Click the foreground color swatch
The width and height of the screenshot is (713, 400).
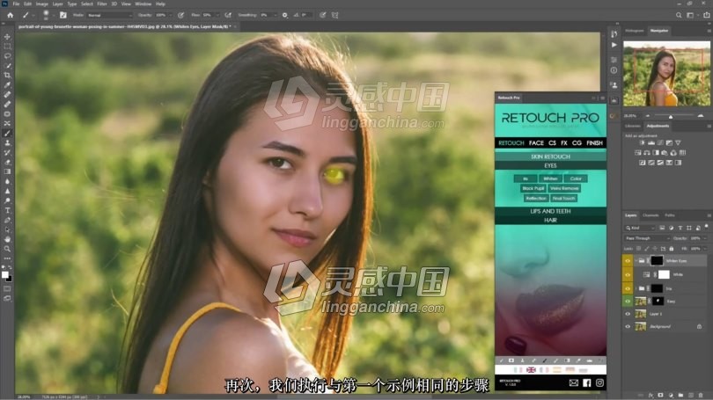(x=5, y=274)
